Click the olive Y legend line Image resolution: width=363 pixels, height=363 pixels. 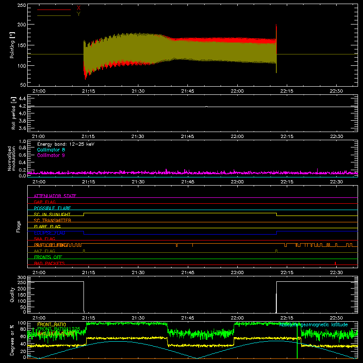pyautogui.click(x=54, y=16)
